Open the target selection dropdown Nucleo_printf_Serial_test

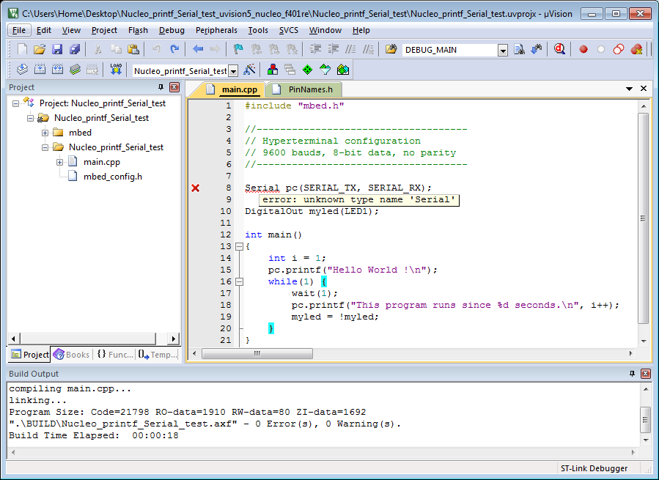pos(233,70)
